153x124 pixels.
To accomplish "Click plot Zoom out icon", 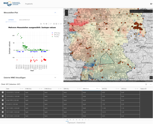I will click(56, 24).
